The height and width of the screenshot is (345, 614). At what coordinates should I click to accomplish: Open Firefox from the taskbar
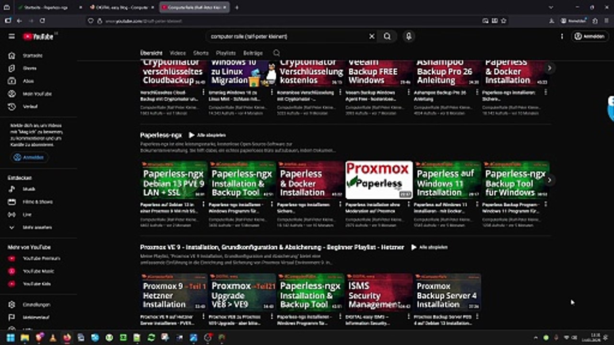tap(67, 337)
